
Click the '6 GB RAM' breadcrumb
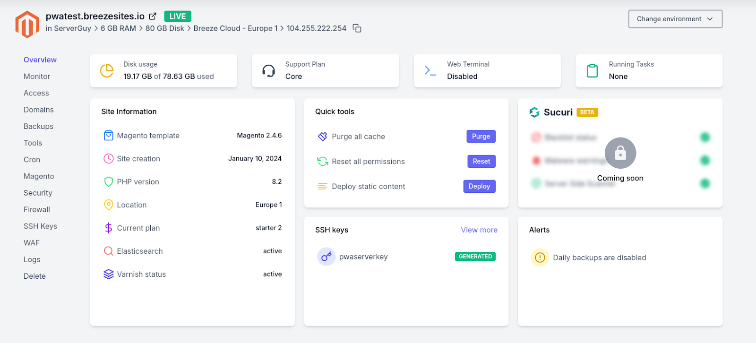(x=118, y=28)
